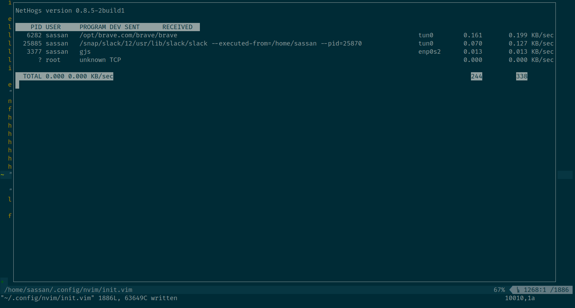
Task: Click the PROGRAM column header
Action: (92, 27)
